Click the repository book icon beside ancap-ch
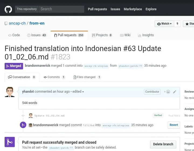Viewport: 194px width, 151px height. [x=6, y=24]
